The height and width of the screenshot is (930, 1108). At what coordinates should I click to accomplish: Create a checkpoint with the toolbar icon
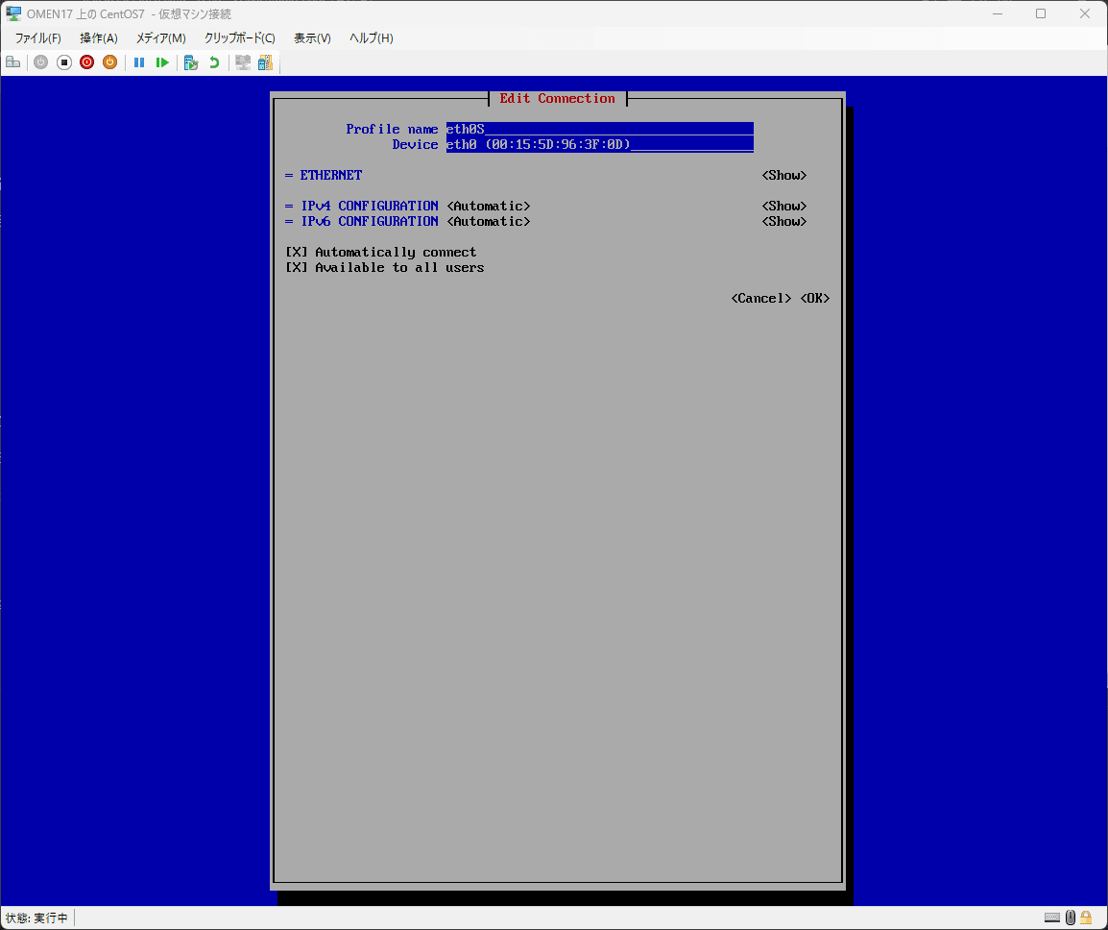[x=191, y=62]
